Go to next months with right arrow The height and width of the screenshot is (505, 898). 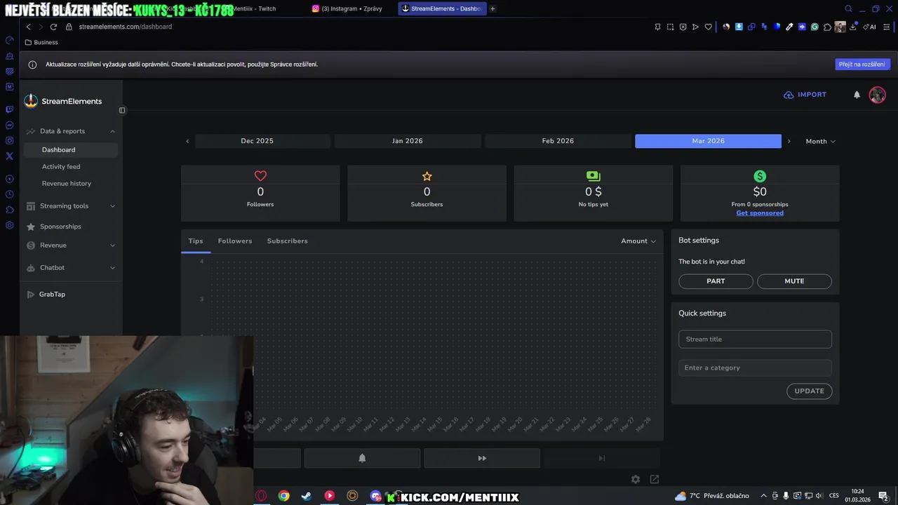[x=789, y=141]
